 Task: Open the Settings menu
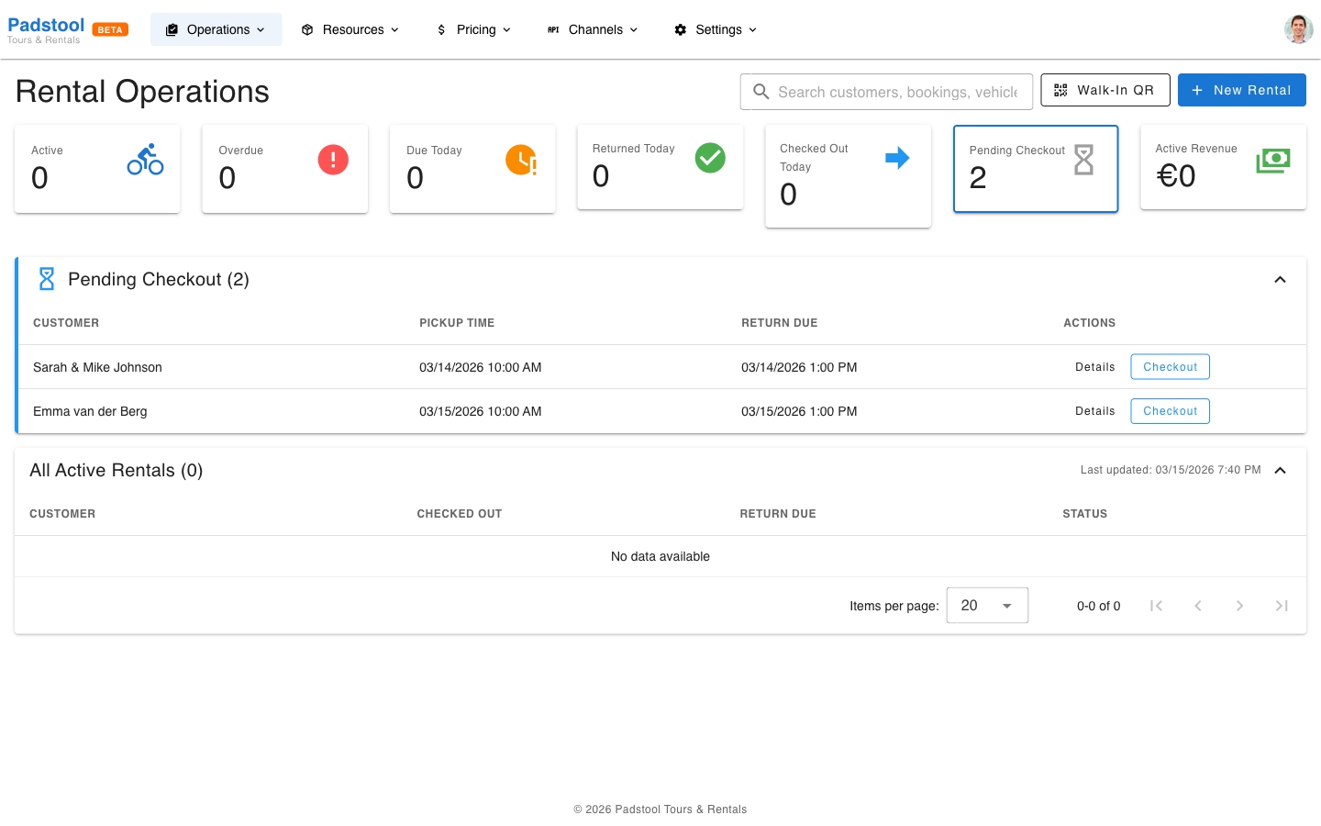[716, 29]
